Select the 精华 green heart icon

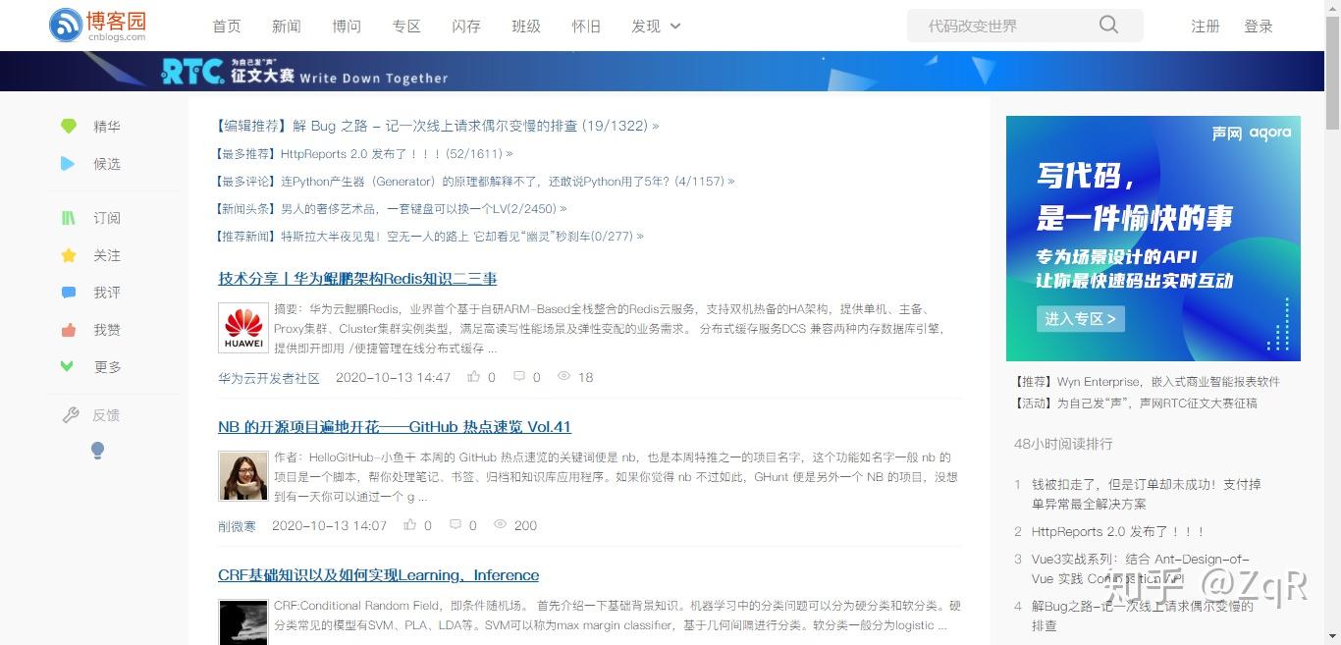(68, 126)
